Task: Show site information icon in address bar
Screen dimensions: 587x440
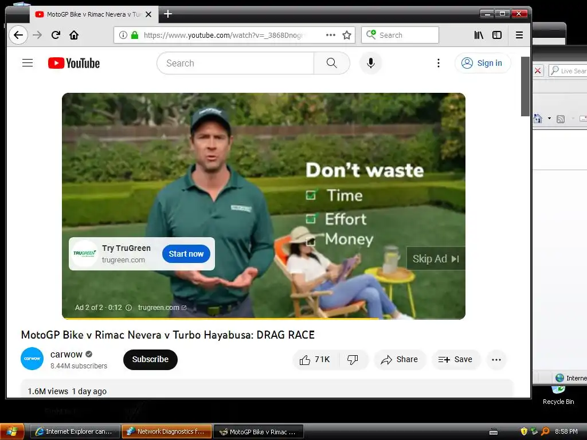Action: [x=123, y=35]
